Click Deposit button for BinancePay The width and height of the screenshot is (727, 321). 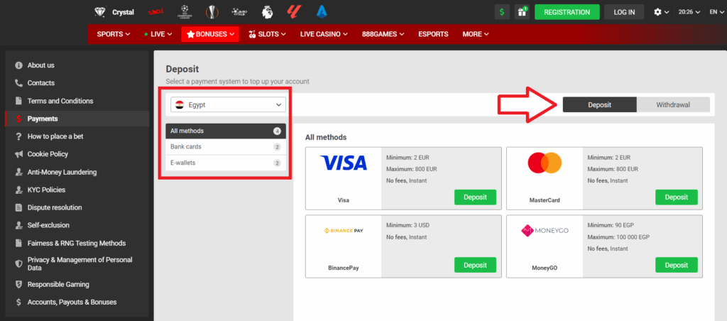click(475, 265)
